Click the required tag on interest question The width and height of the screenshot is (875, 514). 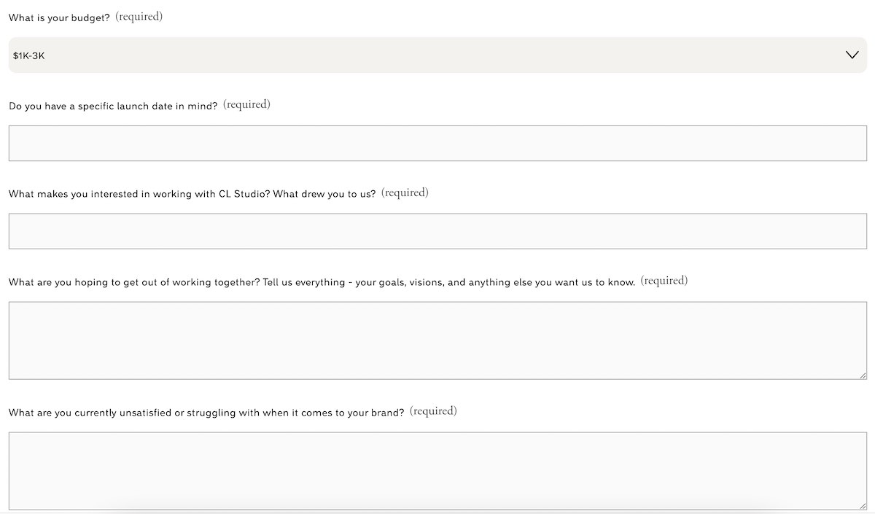pyautogui.click(x=405, y=192)
